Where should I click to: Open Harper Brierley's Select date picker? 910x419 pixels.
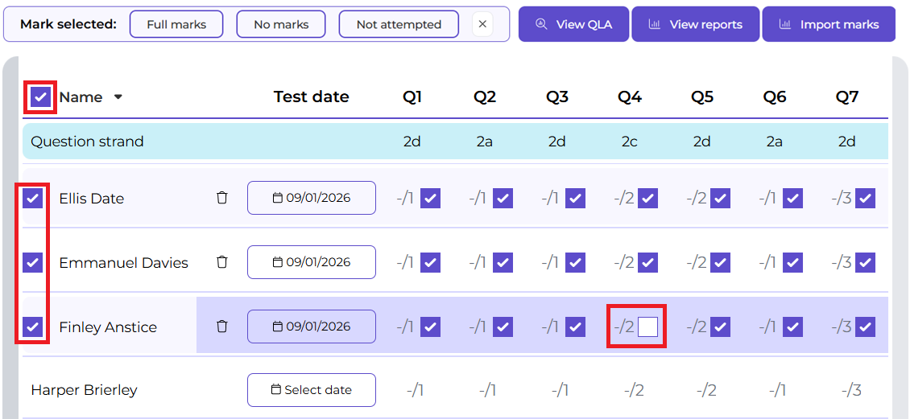click(x=311, y=390)
